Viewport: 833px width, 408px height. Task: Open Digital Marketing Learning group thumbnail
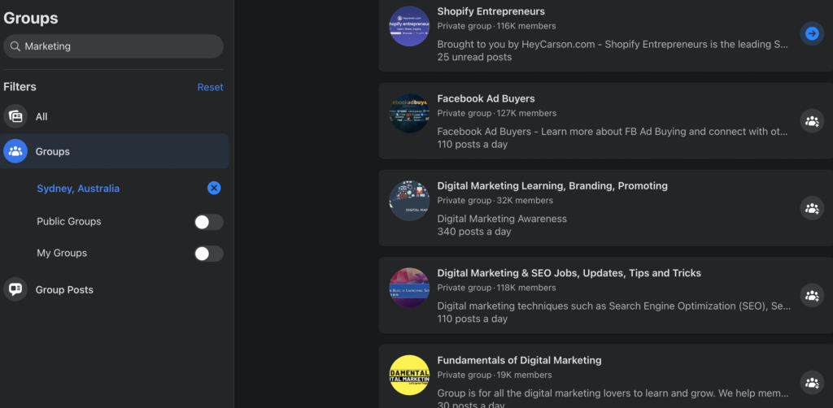pos(409,201)
